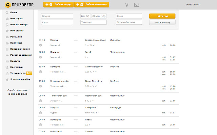Click the envelope icon beside Новости
The height and width of the screenshot is (135, 217).
pos(7,61)
